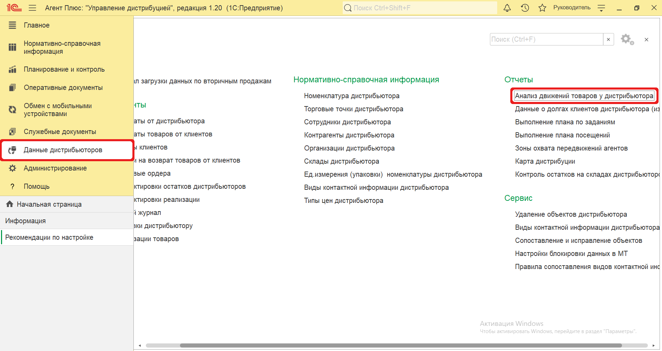Open Корректировки остатков дистрибьюторов

[190, 186]
